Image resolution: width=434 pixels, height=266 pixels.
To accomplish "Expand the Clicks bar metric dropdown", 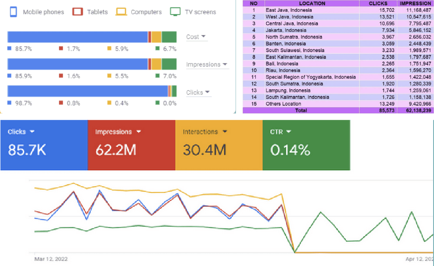I will tap(198, 92).
